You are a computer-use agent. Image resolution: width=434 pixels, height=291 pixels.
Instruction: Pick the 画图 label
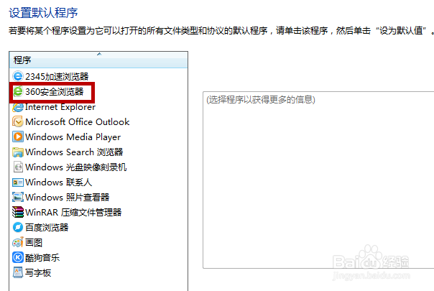[34, 243]
